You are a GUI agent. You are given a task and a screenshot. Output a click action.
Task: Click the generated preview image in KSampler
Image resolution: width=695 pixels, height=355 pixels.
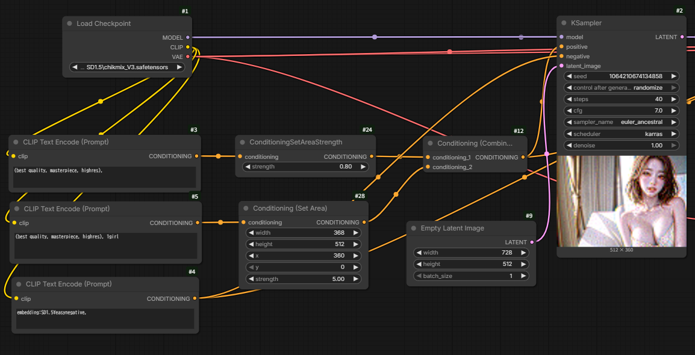pos(622,201)
